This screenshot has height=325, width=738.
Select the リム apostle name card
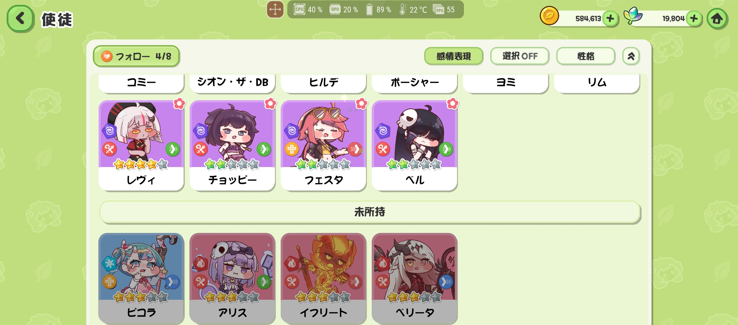coord(597,82)
